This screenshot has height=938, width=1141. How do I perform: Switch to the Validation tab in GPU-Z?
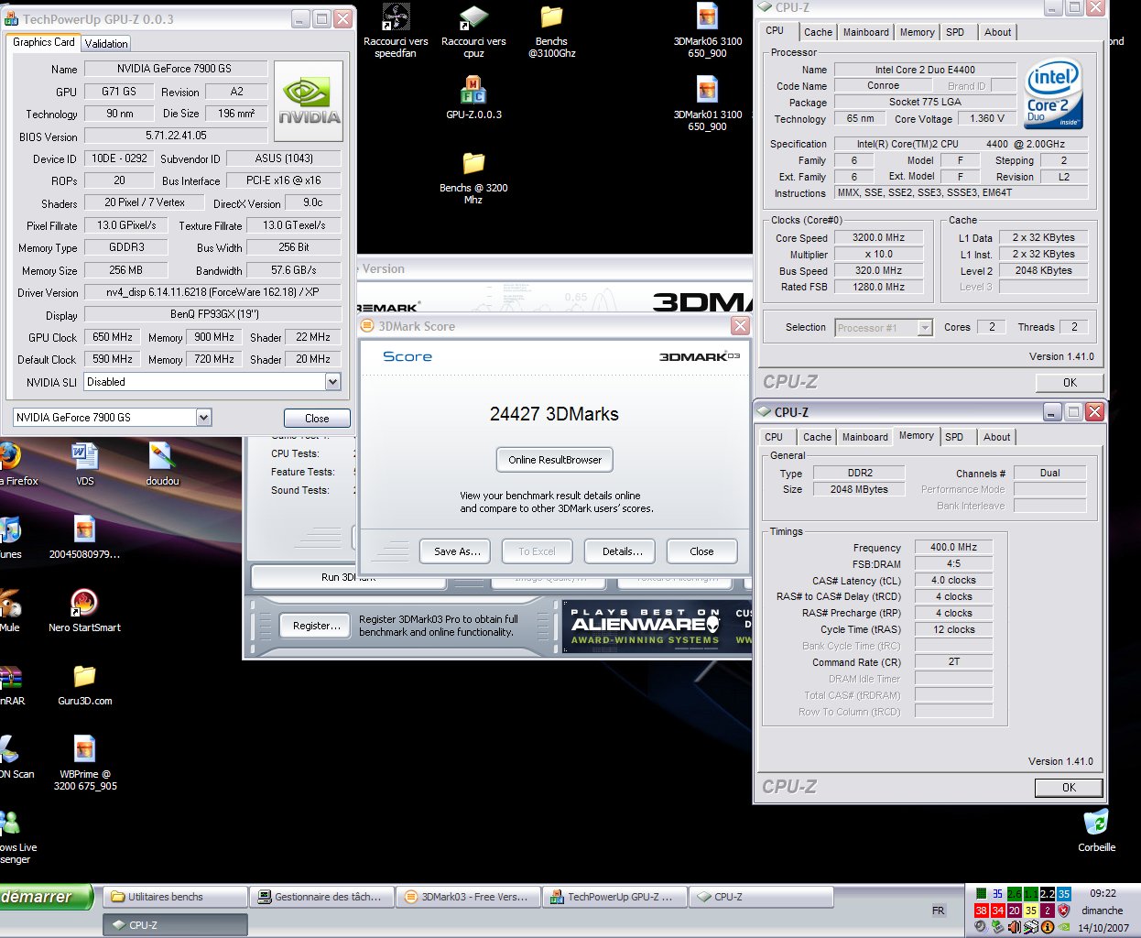click(x=106, y=44)
